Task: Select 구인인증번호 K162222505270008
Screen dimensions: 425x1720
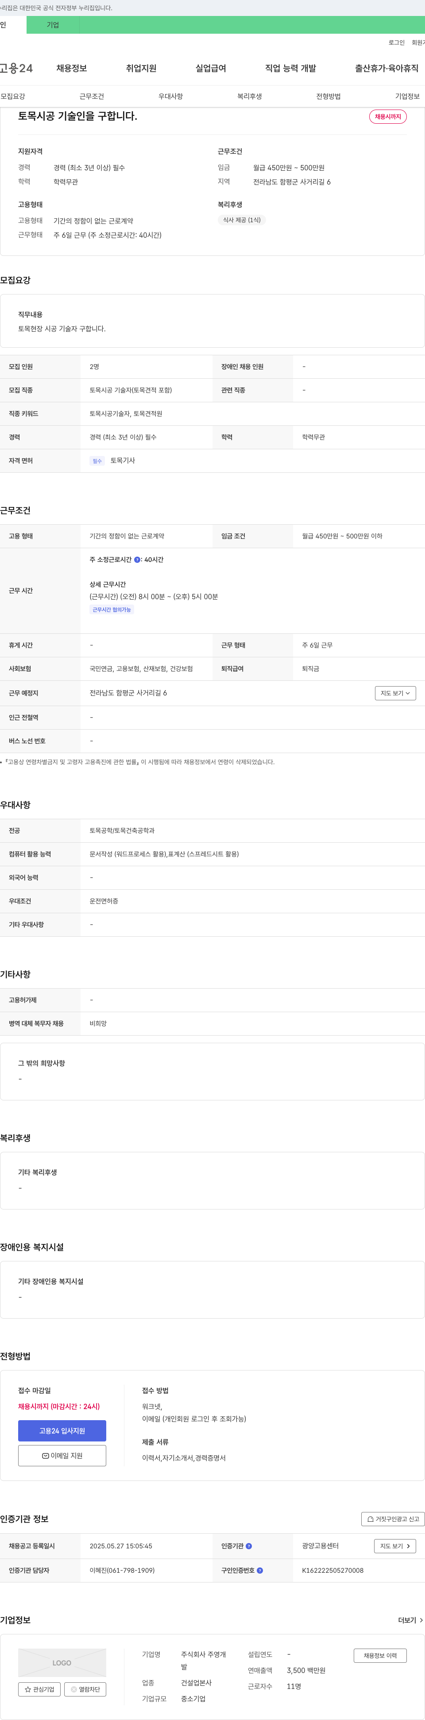Action: click(x=332, y=1571)
